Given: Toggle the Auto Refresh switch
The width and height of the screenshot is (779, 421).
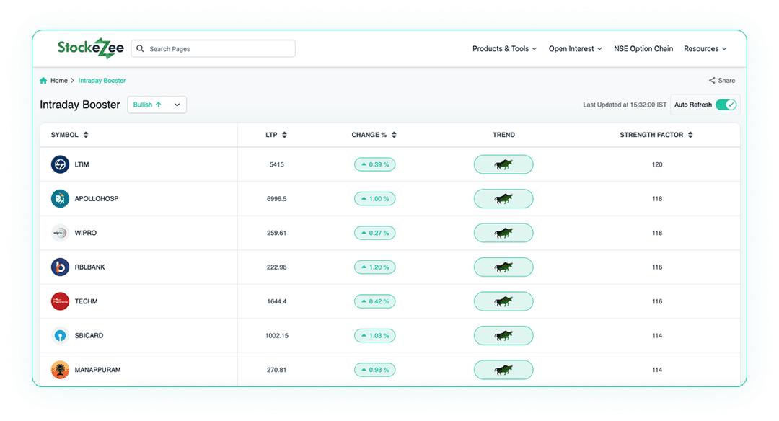Looking at the screenshot, I should (726, 105).
